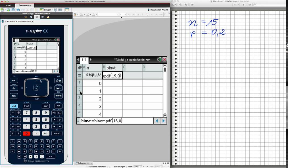
Task: Click zoom out icon in Preview window
Action: click(x=181, y=5)
